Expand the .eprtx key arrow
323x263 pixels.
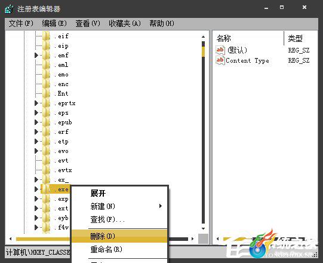click(36, 103)
